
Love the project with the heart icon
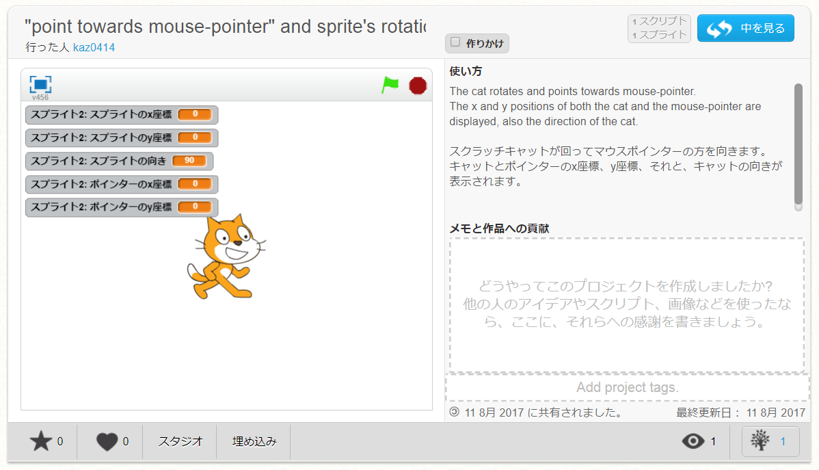pyautogui.click(x=107, y=442)
